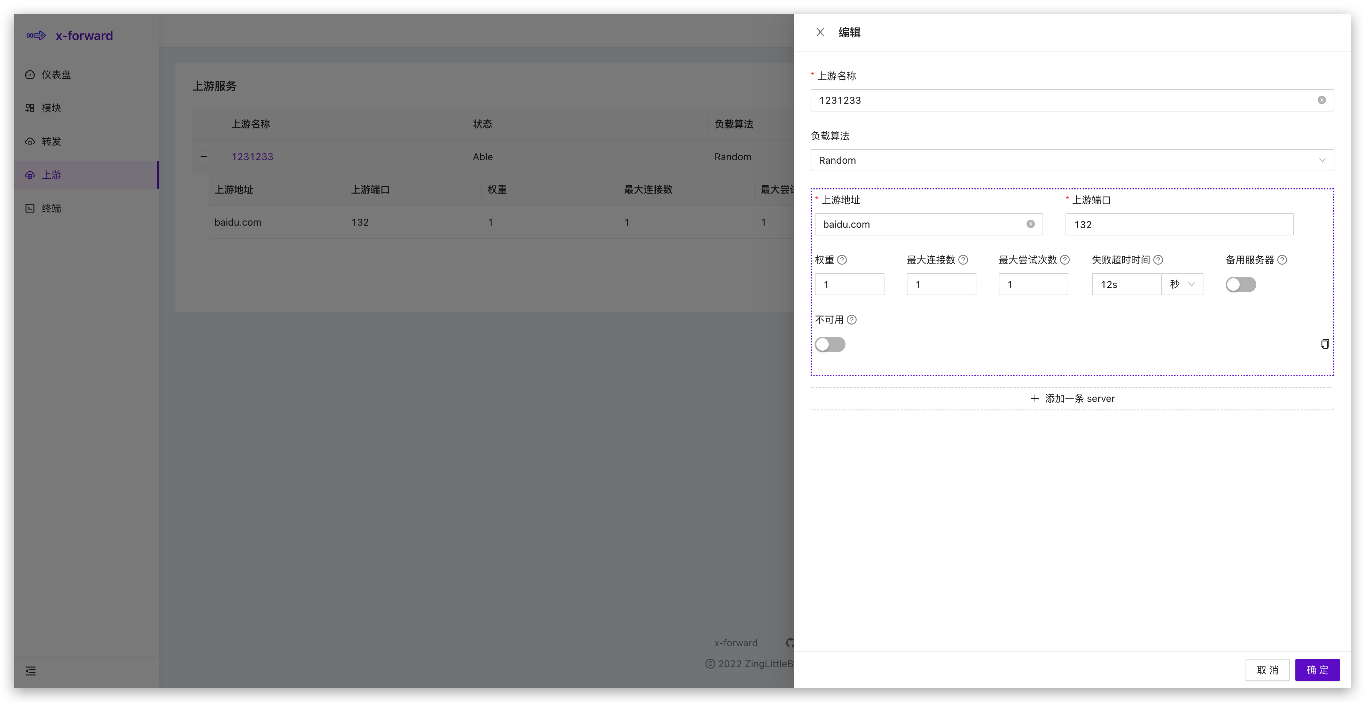Click the x-forward title link

(84, 36)
